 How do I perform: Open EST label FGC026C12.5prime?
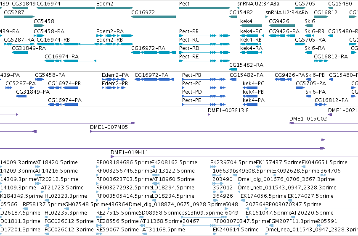69,221
